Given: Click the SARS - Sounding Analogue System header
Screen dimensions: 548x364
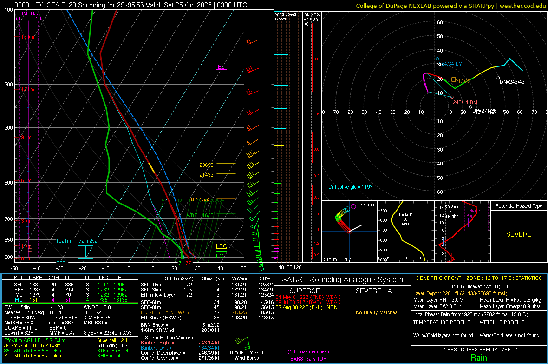Looking at the screenshot, I should point(342,280).
